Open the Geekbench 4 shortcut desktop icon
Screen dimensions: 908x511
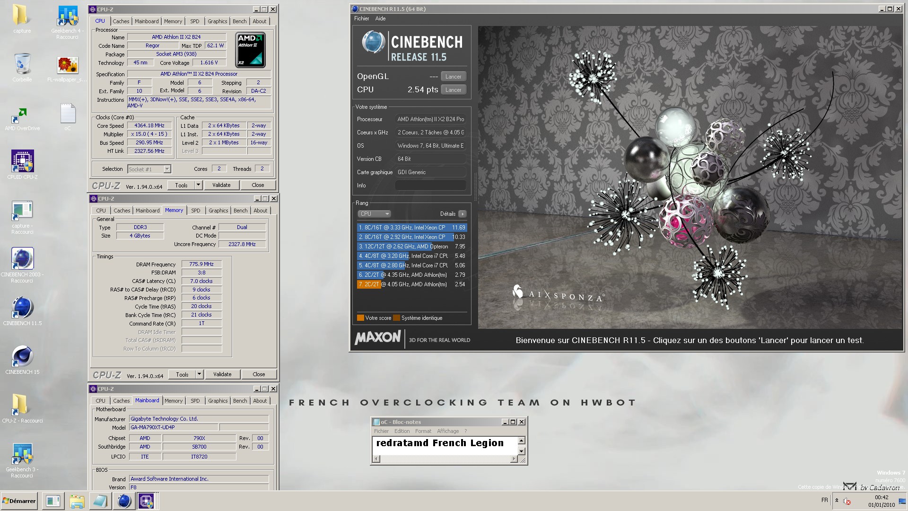[x=68, y=22]
